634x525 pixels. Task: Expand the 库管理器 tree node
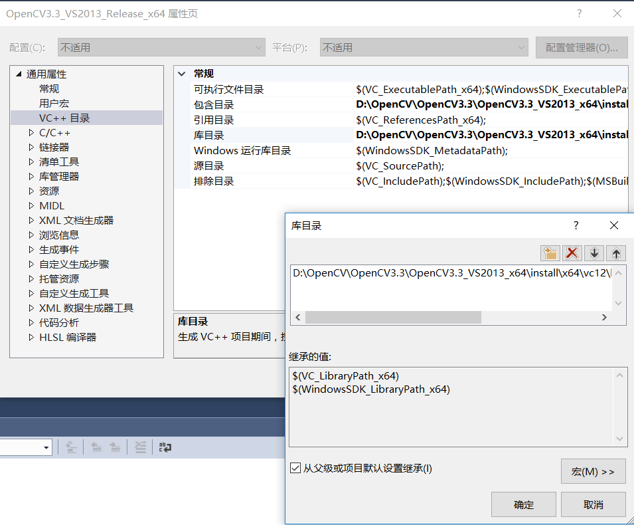click(x=31, y=177)
